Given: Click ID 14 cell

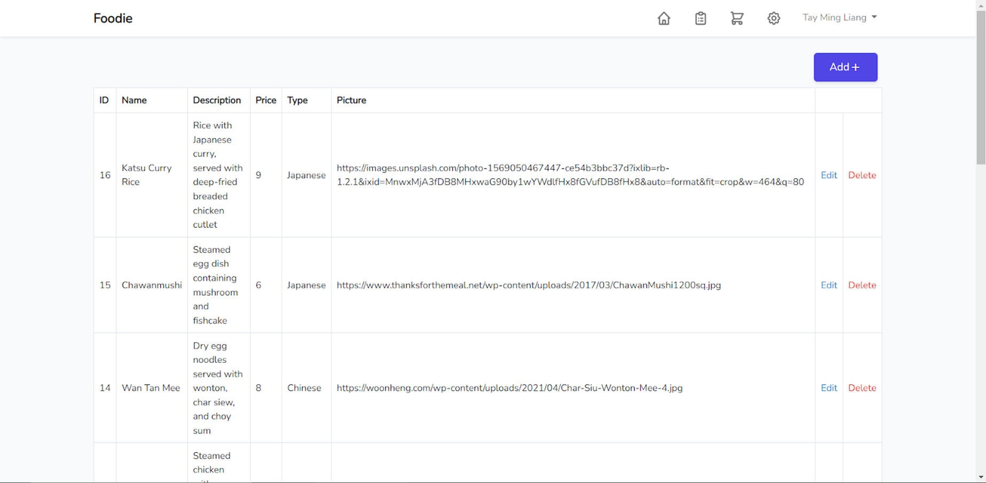Looking at the screenshot, I should click(105, 388).
